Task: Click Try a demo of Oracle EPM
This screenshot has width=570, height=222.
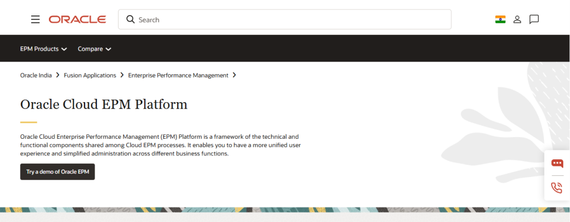Action: tap(57, 171)
